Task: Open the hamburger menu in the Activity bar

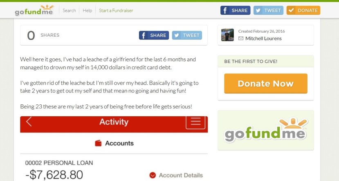Action: 195,122
